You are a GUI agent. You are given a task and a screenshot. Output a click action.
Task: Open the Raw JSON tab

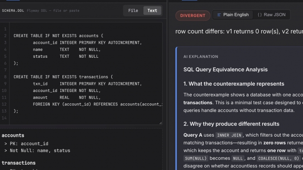[x=271, y=15]
